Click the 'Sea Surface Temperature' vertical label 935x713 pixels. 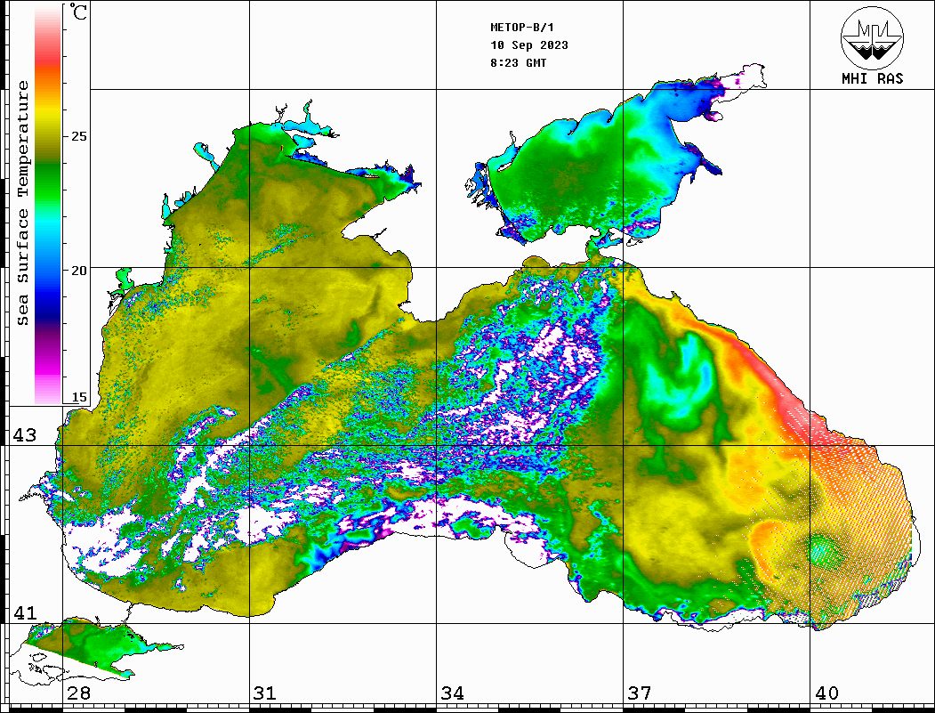[22, 203]
